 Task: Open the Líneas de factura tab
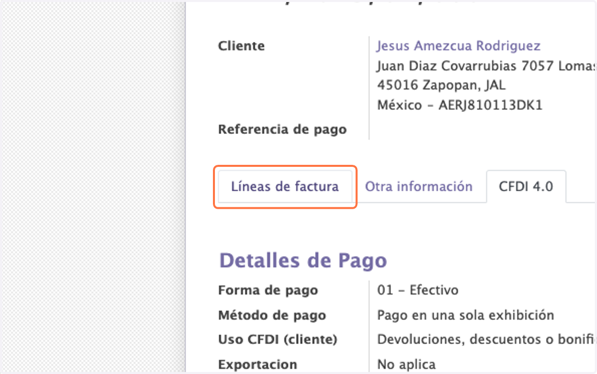pyautogui.click(x=285, y=187)
